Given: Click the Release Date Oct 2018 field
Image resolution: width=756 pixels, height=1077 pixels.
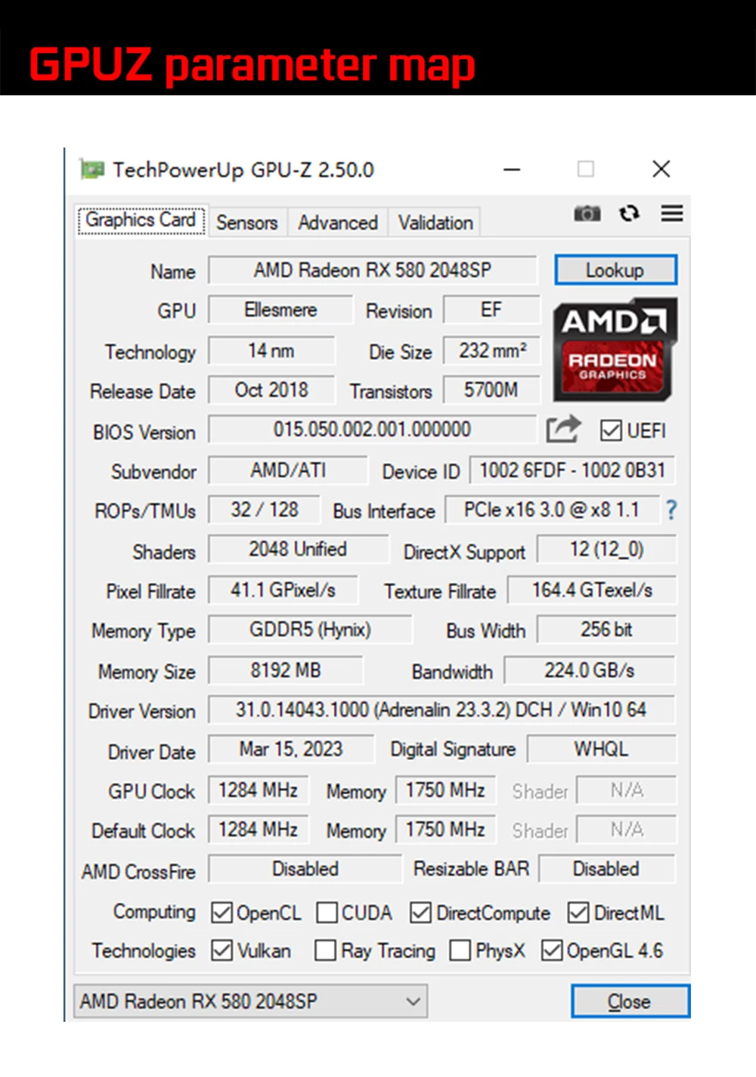Looking at the screenshot, I should click(x=271, y=390).
